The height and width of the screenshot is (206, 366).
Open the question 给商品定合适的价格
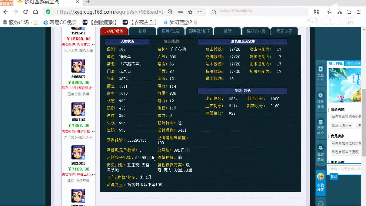[346, 143]
